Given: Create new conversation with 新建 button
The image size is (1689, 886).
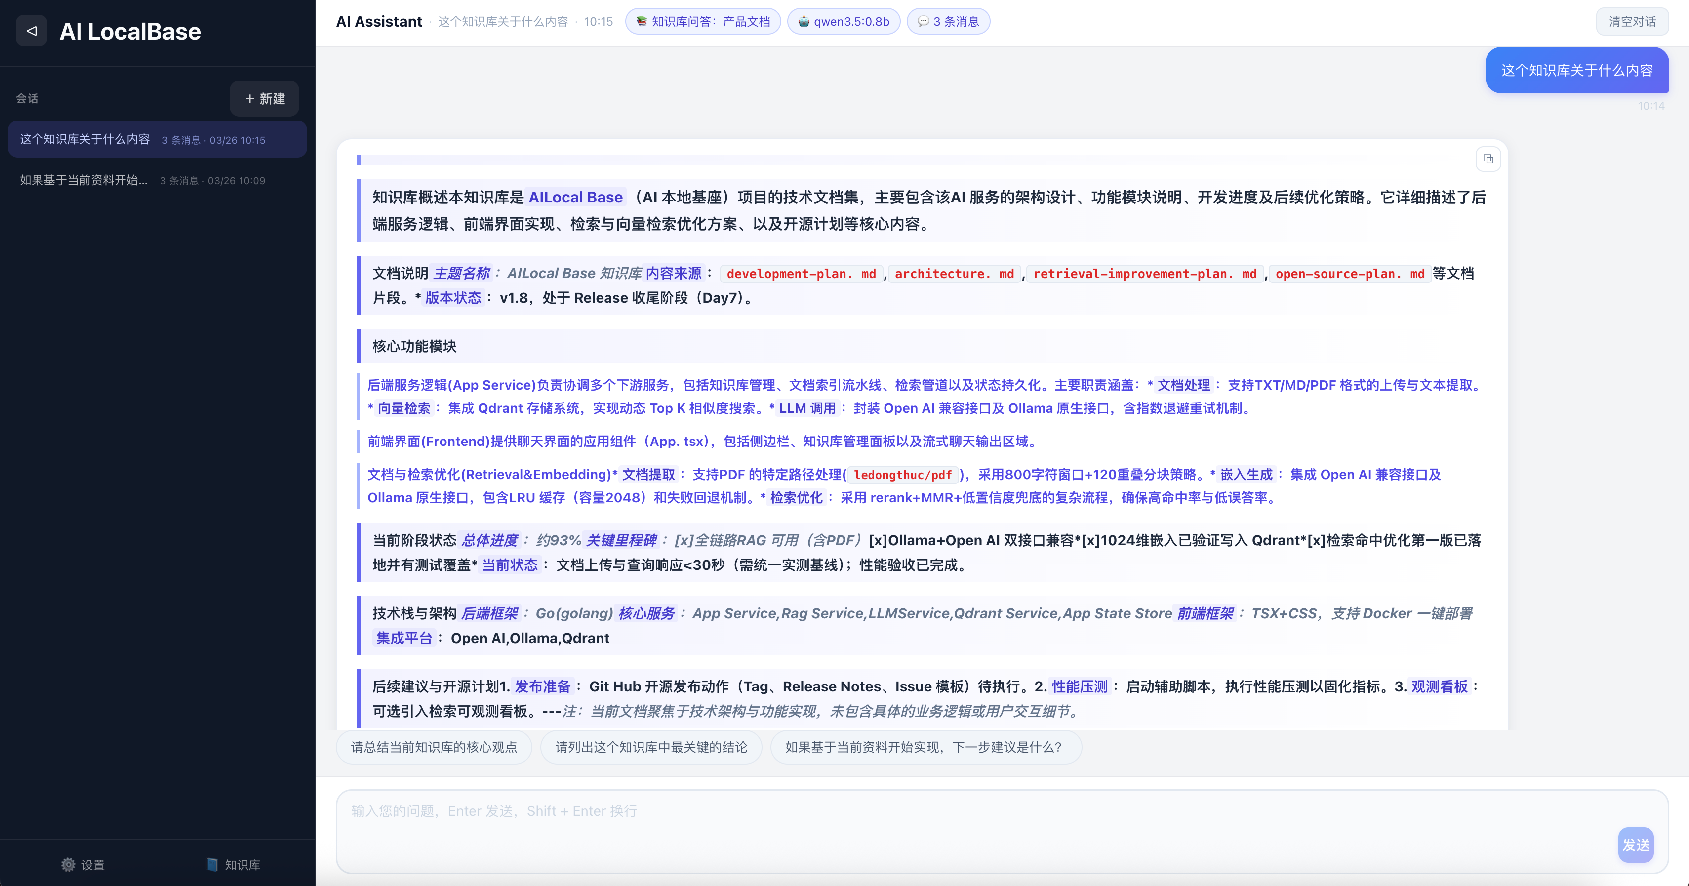Looking at the screenshot, I should tap(264, 98).
